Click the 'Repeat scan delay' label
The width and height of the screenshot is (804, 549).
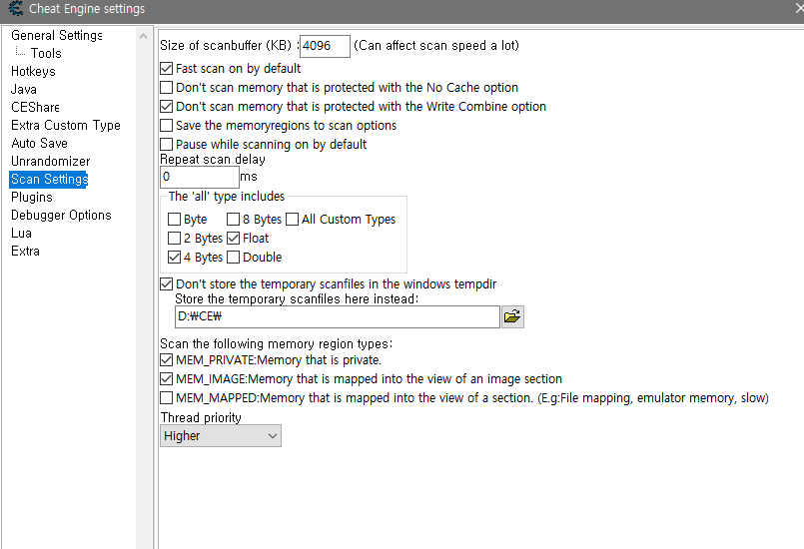click(x=213, y=160)
